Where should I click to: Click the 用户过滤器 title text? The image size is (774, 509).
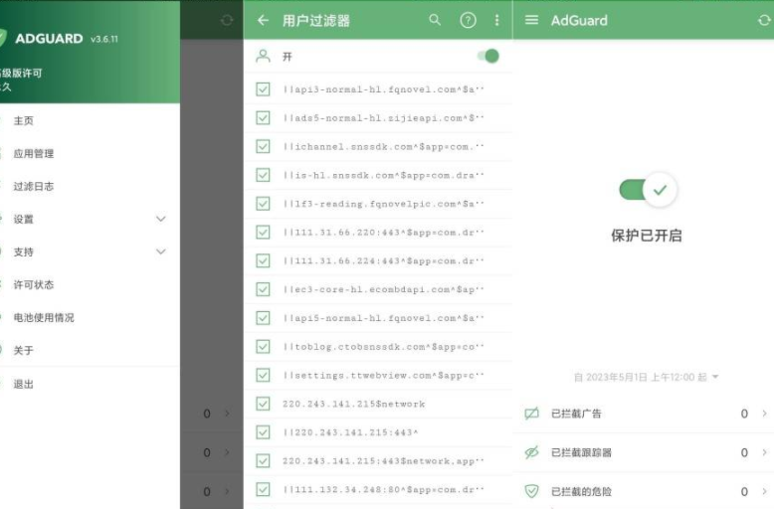click(x=316, y=21)
